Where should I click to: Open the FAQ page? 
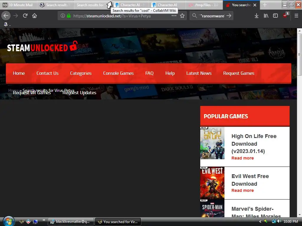coord(149,73)
